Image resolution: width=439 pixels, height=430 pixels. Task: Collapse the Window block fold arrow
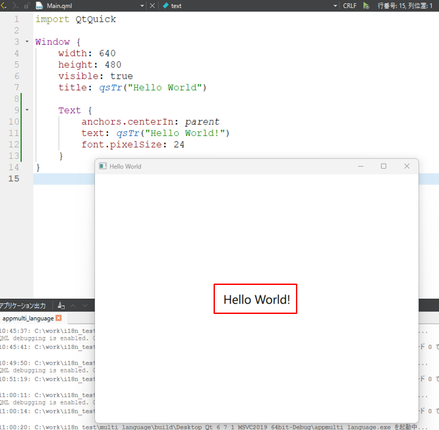(27, 42)
